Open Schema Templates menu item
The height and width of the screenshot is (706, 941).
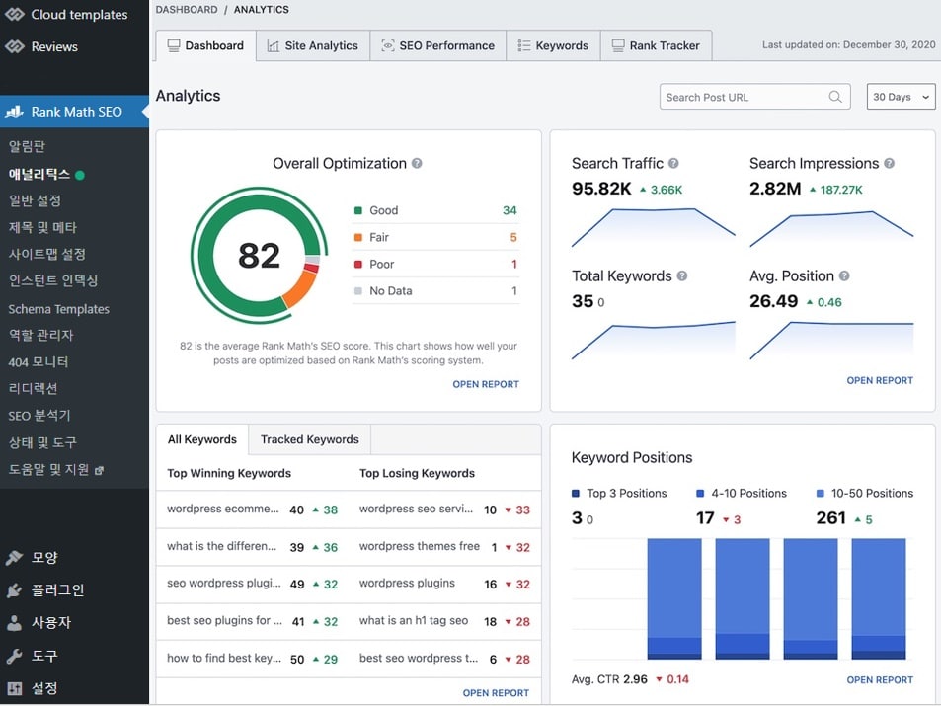pyautogui.click(x=59, y=309)
